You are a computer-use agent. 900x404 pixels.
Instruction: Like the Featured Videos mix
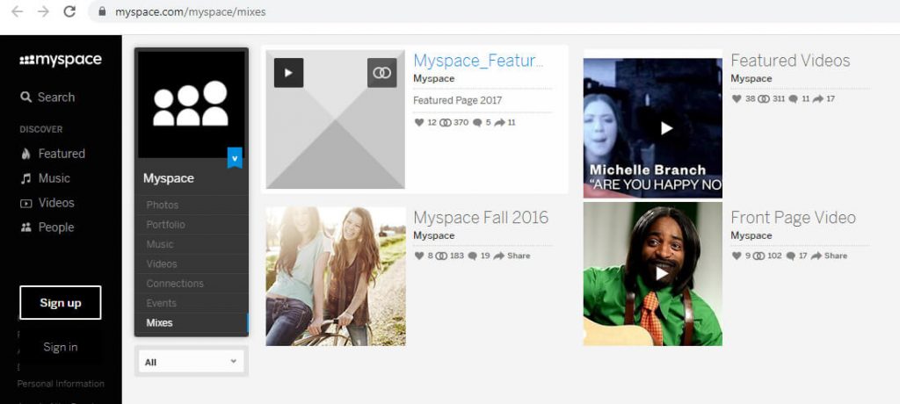[x=737, y=98]
